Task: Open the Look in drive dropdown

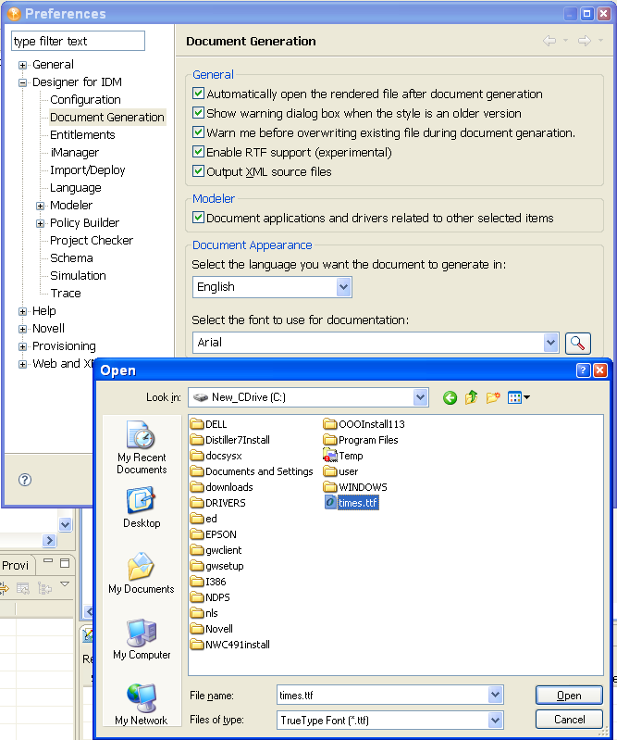Action: [x=421, y=397]
